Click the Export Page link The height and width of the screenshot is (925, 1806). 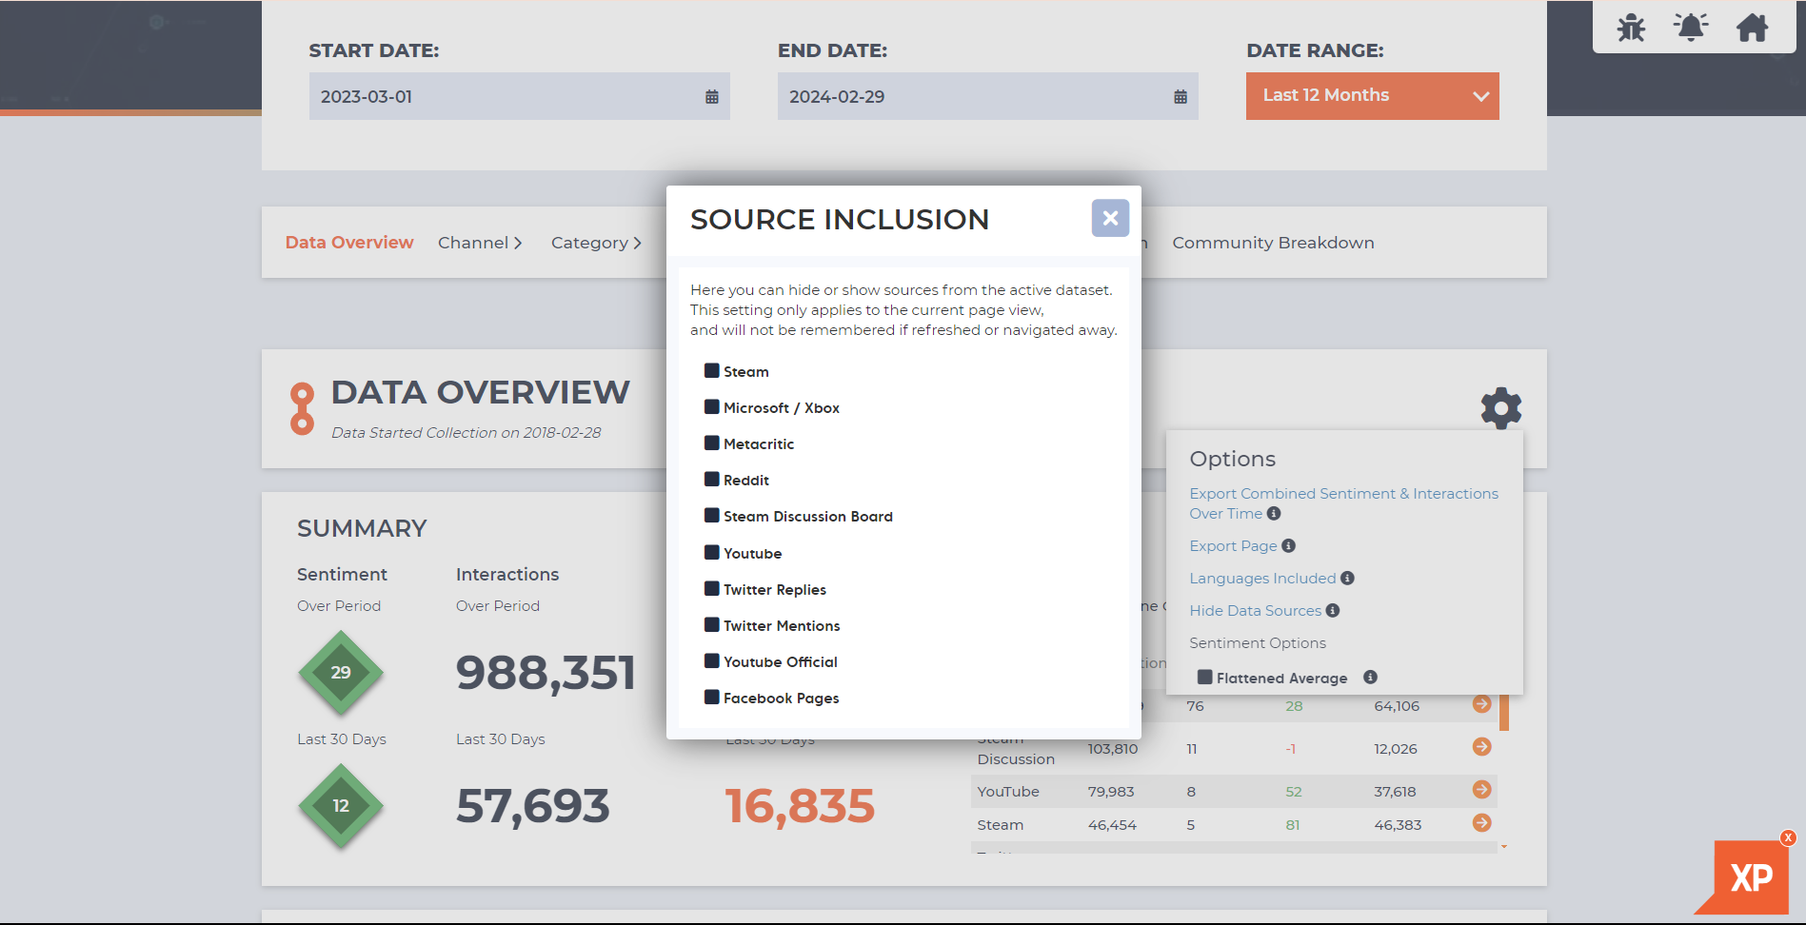1233,546
